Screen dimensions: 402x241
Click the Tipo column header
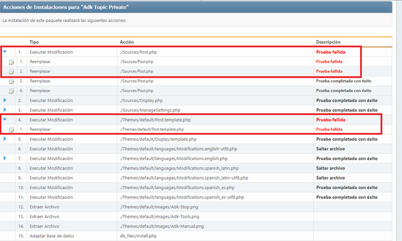tap(34, 42)
